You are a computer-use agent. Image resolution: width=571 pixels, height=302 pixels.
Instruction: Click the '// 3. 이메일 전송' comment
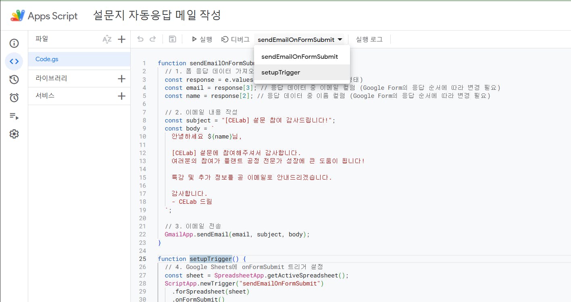point(193,226)
